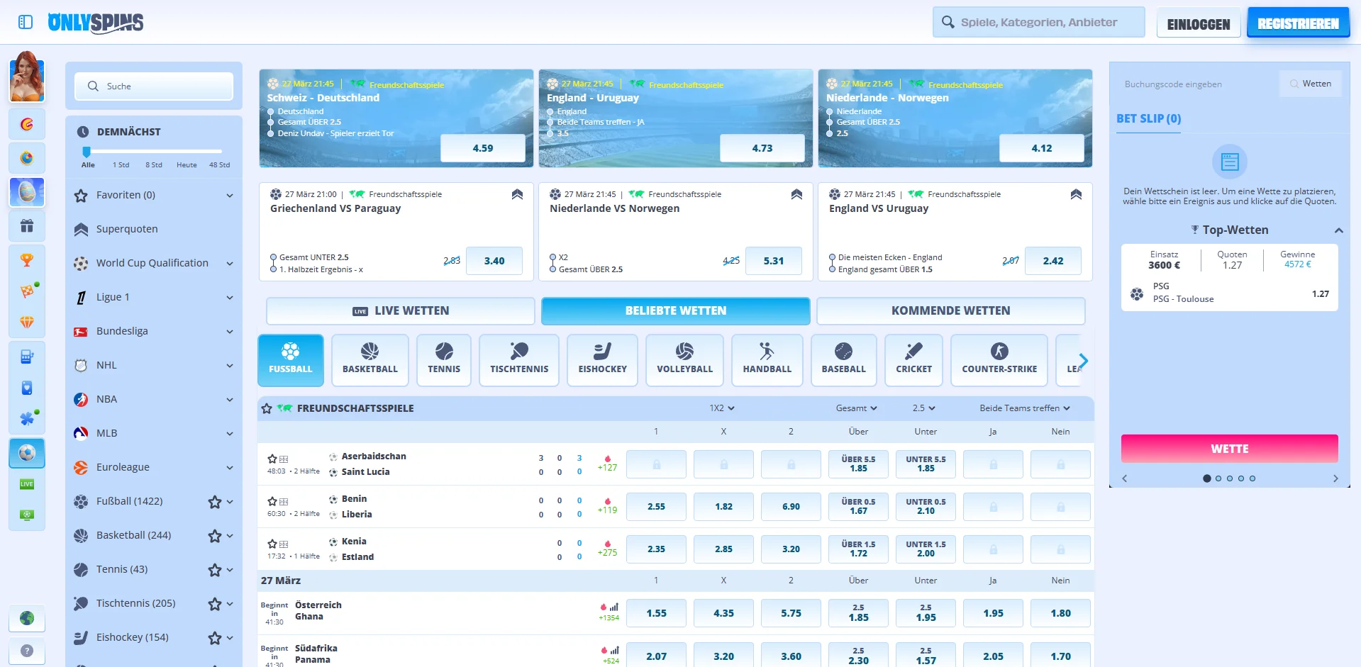Image resolution: width=1361 pixels, height=667 pixels.
Task: Open the TENNIS sport tab
Action: [x=443, y=360]
